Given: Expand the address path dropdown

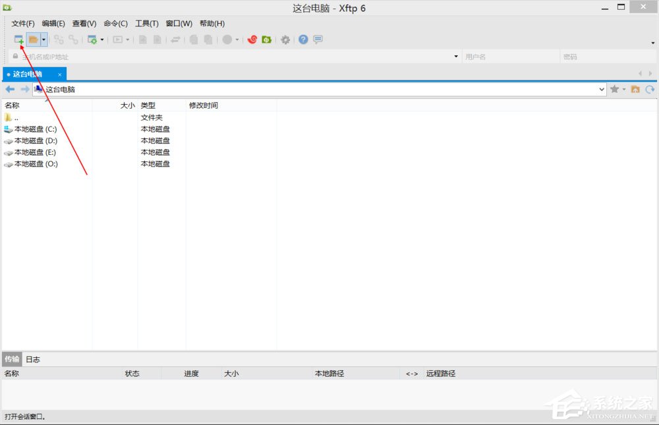Looking at the screenshot, I should point(600,89).
